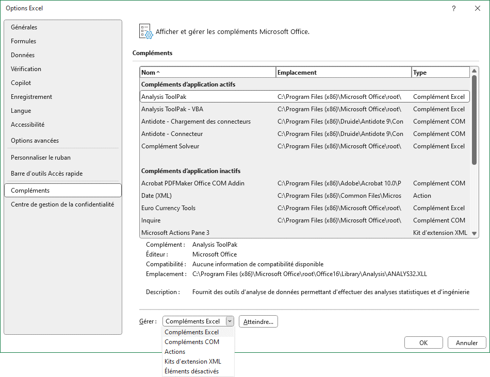Cancel with the Annuler button
The width and height of the screenshot is (490, 377).
coord(467,342)
